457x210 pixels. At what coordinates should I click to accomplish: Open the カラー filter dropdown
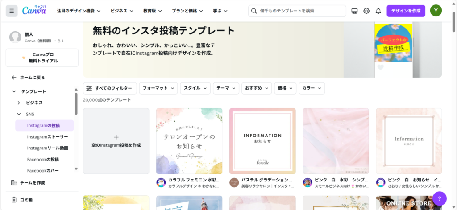pos(312,88)
